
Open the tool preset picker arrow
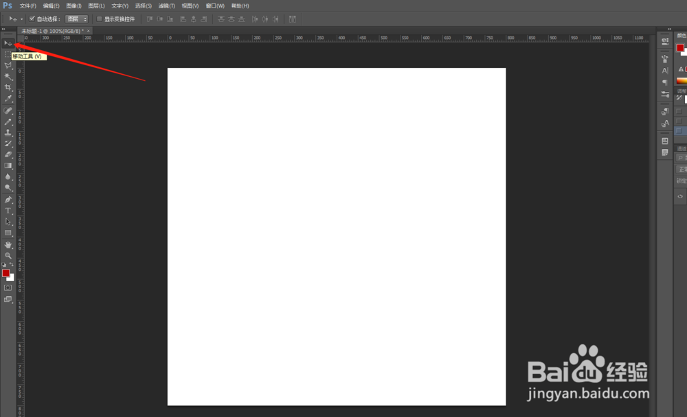tap(21, 19)
